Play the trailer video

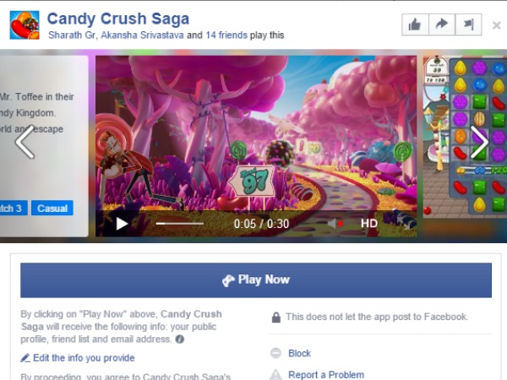[x=122, y=224]
